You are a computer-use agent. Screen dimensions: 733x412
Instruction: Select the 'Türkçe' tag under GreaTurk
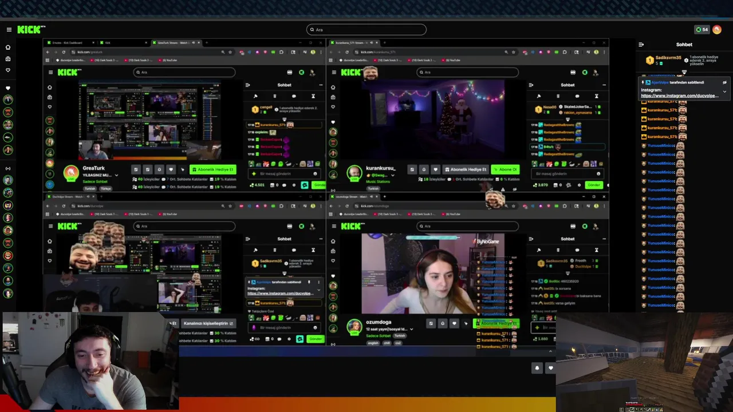pos(106,189)
